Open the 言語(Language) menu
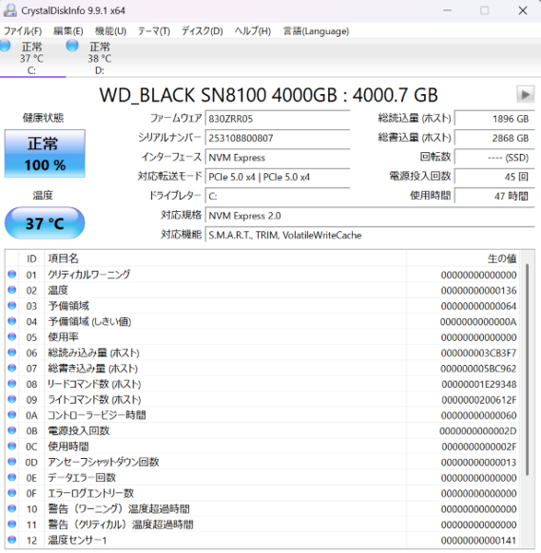Viewport: 541px width, 553px height. [x=316, y=31]
